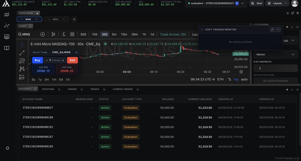Open the candlestick chart style selector
Image resolution: width=301 pixels, height=161 pixels.
coord(53,34)
